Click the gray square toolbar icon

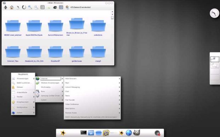42,7
